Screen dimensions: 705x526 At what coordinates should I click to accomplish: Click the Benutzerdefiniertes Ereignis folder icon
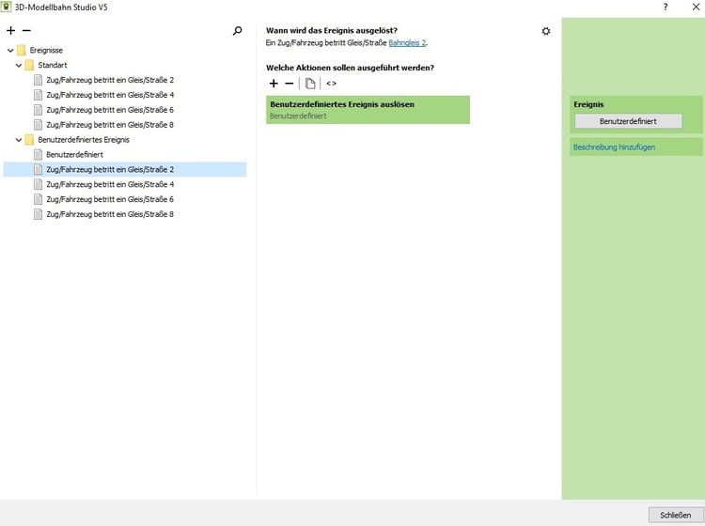click(29, 140)
